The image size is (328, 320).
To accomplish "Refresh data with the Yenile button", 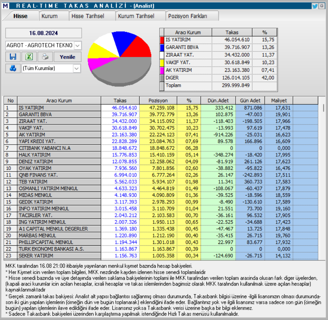I will pos(67,57).
